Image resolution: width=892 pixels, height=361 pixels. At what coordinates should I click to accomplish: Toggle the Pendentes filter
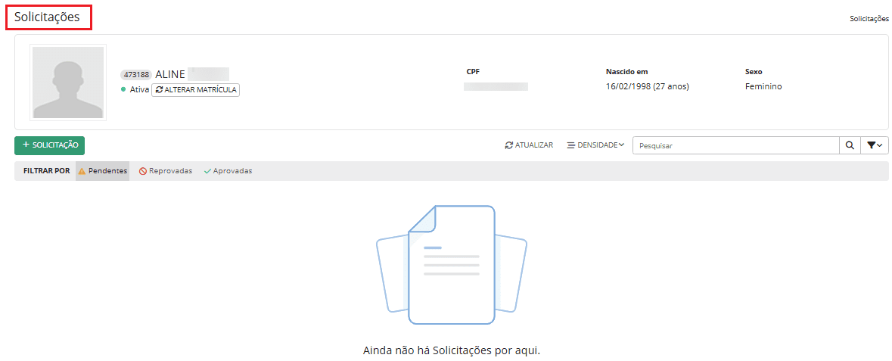102,171
